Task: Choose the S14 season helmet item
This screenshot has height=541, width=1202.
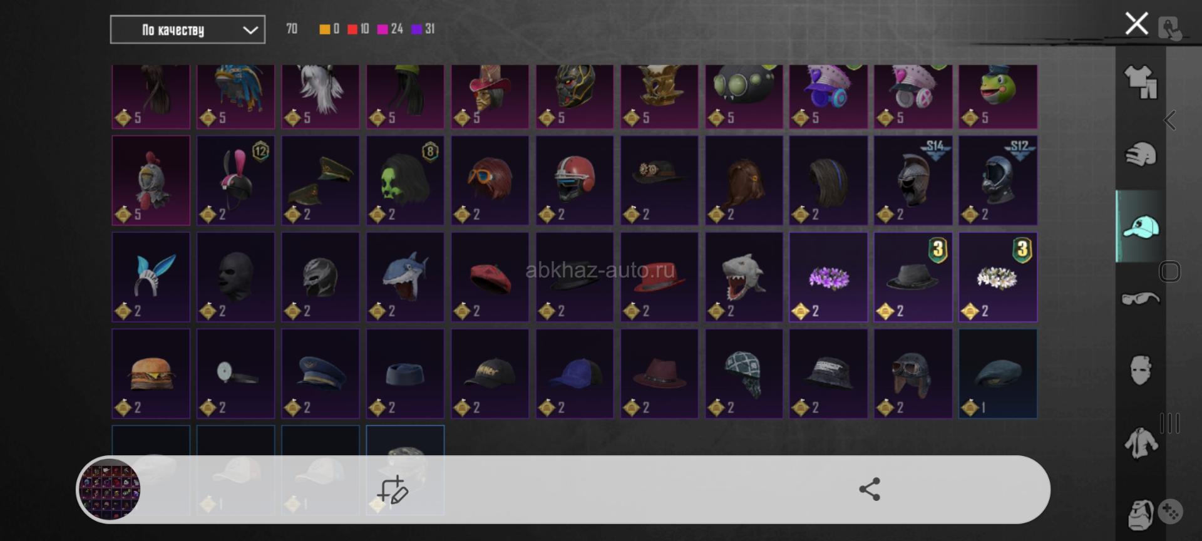Action: (x=913, y=180)
